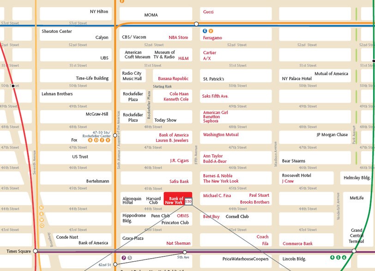This screenshot has width=375, height=271.
Task: Click the NY Palace Hotel label
Action: pyautogui.click(x=297, y=78)
